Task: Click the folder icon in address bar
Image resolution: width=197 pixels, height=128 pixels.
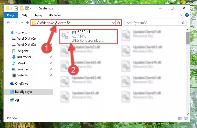Action: tap(34, 23)
